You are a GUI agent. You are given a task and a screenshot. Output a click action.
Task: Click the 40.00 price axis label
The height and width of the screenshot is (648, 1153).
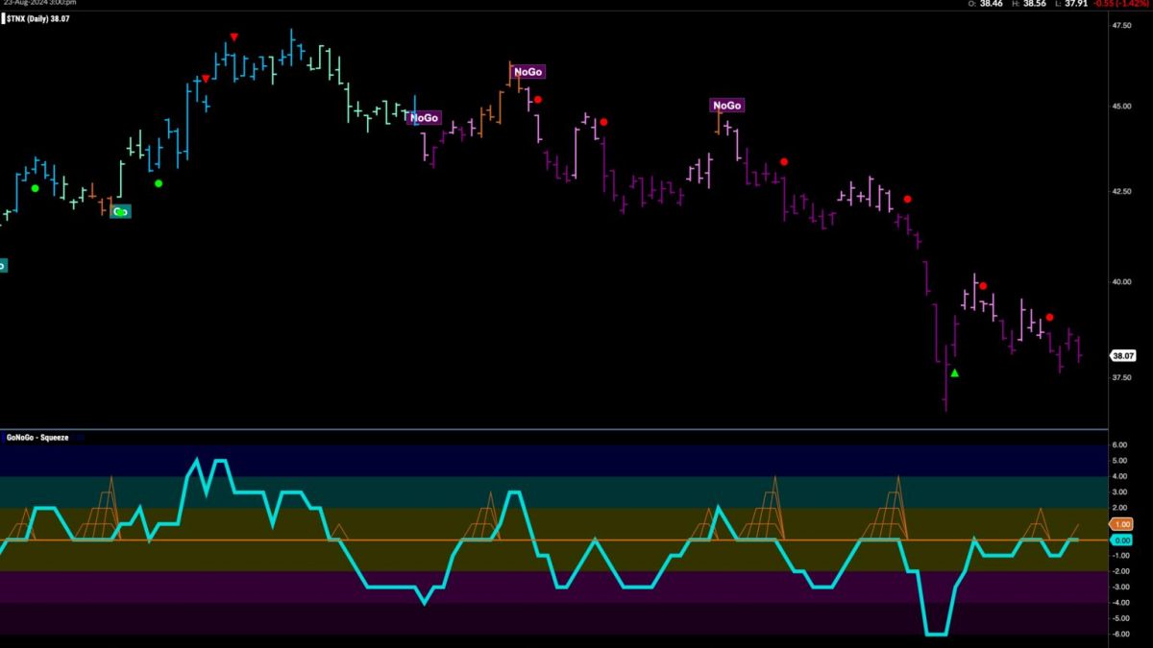[1121, 282]
